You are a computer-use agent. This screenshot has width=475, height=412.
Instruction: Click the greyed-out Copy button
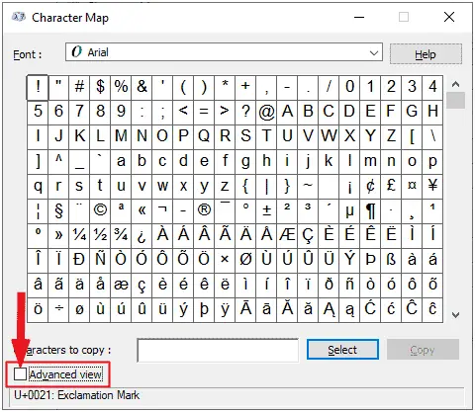[x=423, y=350]
